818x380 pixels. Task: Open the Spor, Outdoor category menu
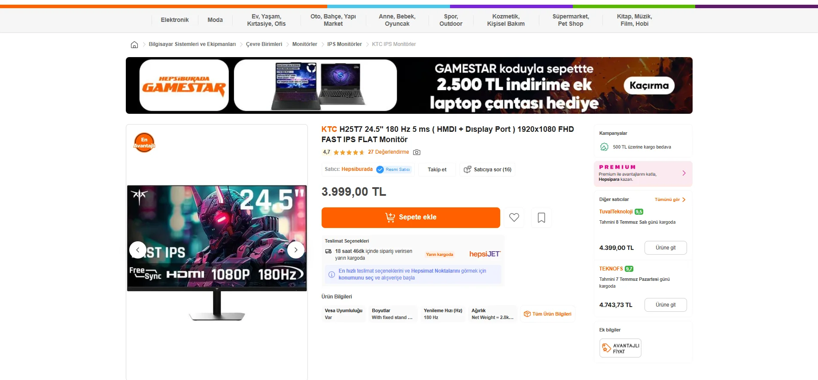[x=451, y=20]
